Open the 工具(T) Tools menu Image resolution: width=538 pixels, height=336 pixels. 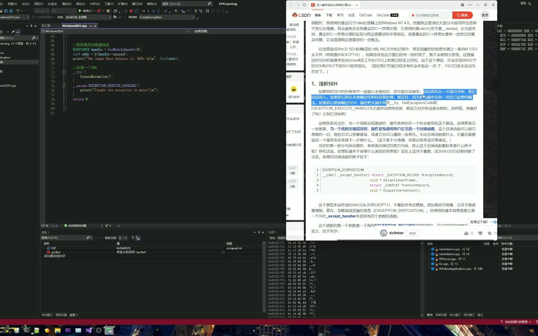coord(109,4)
